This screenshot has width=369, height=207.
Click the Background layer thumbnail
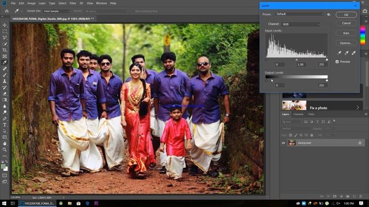pos(292,143)
